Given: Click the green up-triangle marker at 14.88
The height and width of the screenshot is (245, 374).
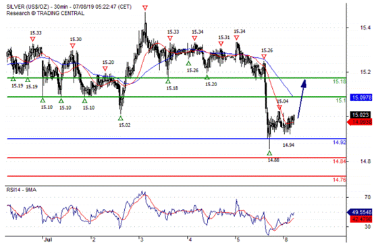Looking at the screenshot, I should pyautogui.click(x=269, y=153).
